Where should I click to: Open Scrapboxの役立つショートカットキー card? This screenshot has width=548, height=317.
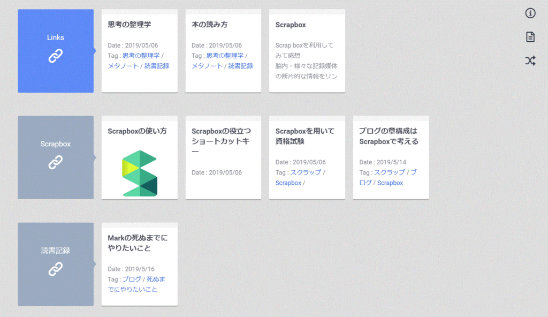(x=221, y=141)
